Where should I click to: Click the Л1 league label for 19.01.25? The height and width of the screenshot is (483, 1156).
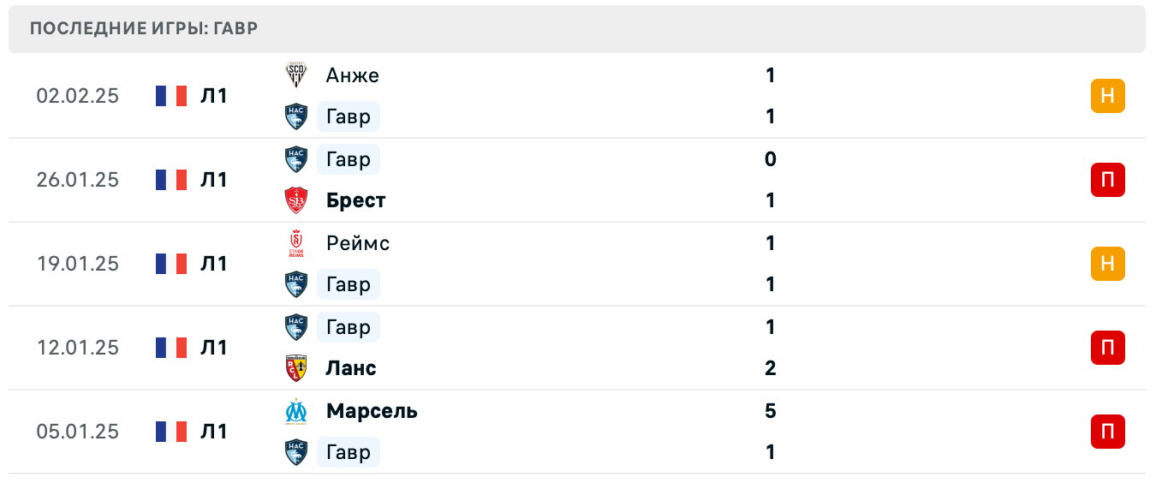(x=214, y=264)
